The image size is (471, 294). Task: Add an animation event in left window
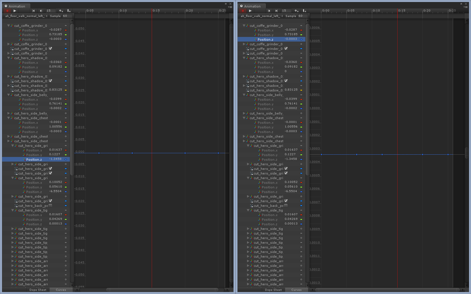tap(69, 11)
